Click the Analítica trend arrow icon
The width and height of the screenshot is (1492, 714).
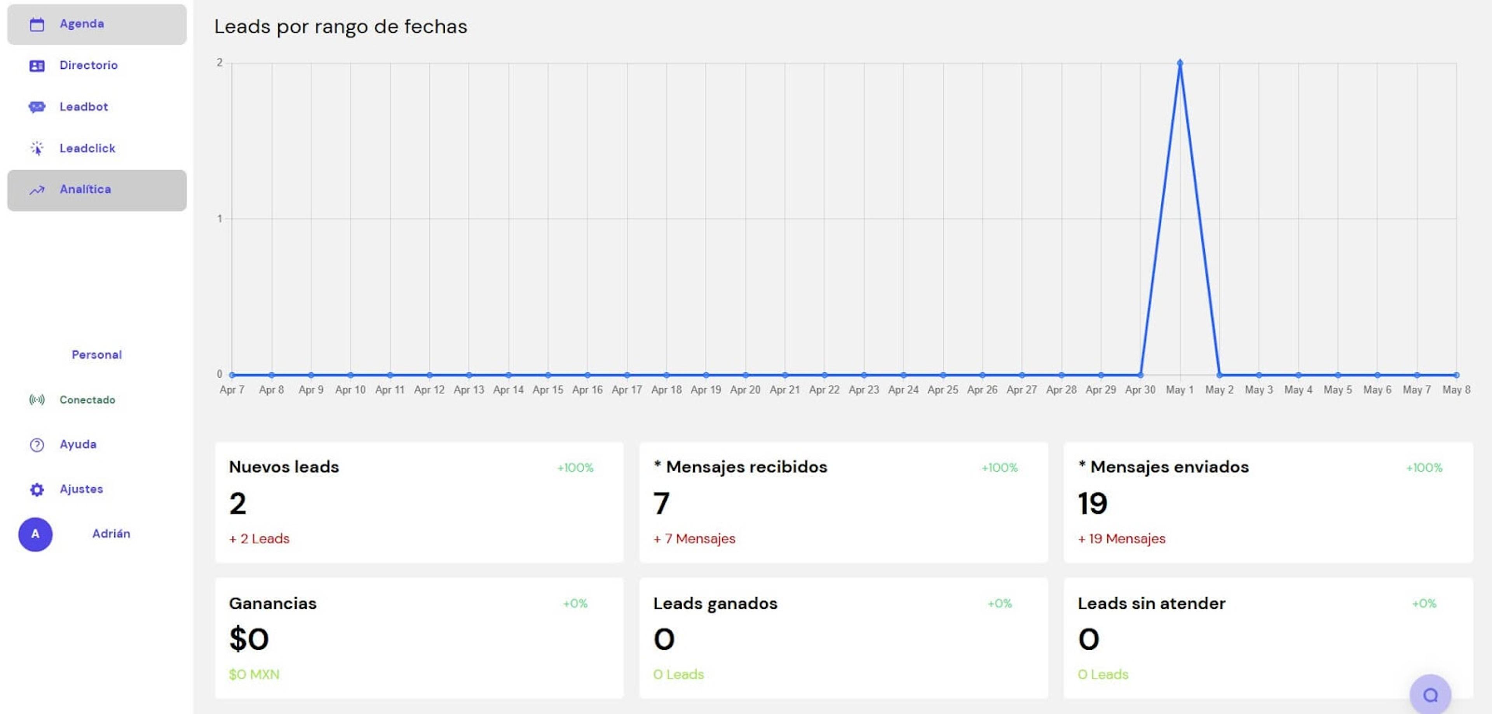[x=37, y=190]
